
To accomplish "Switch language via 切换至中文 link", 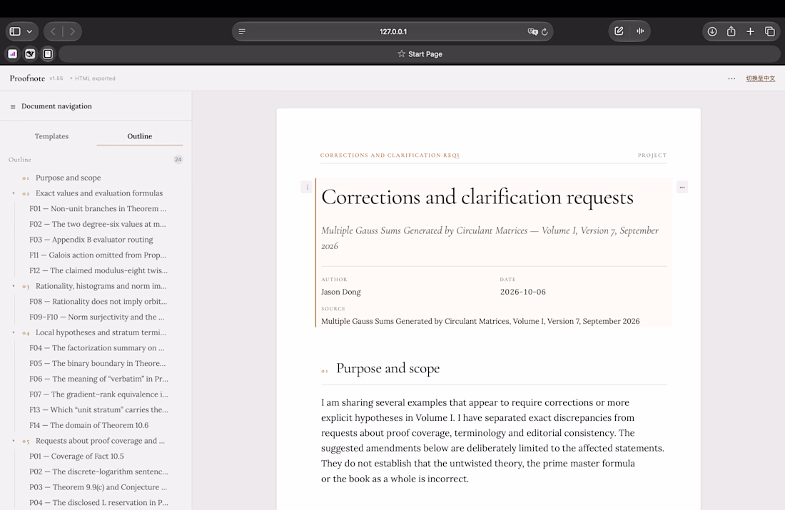I will pos(760,78).
